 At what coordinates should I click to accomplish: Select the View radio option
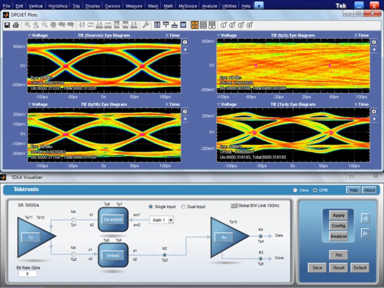click(295, 190)
